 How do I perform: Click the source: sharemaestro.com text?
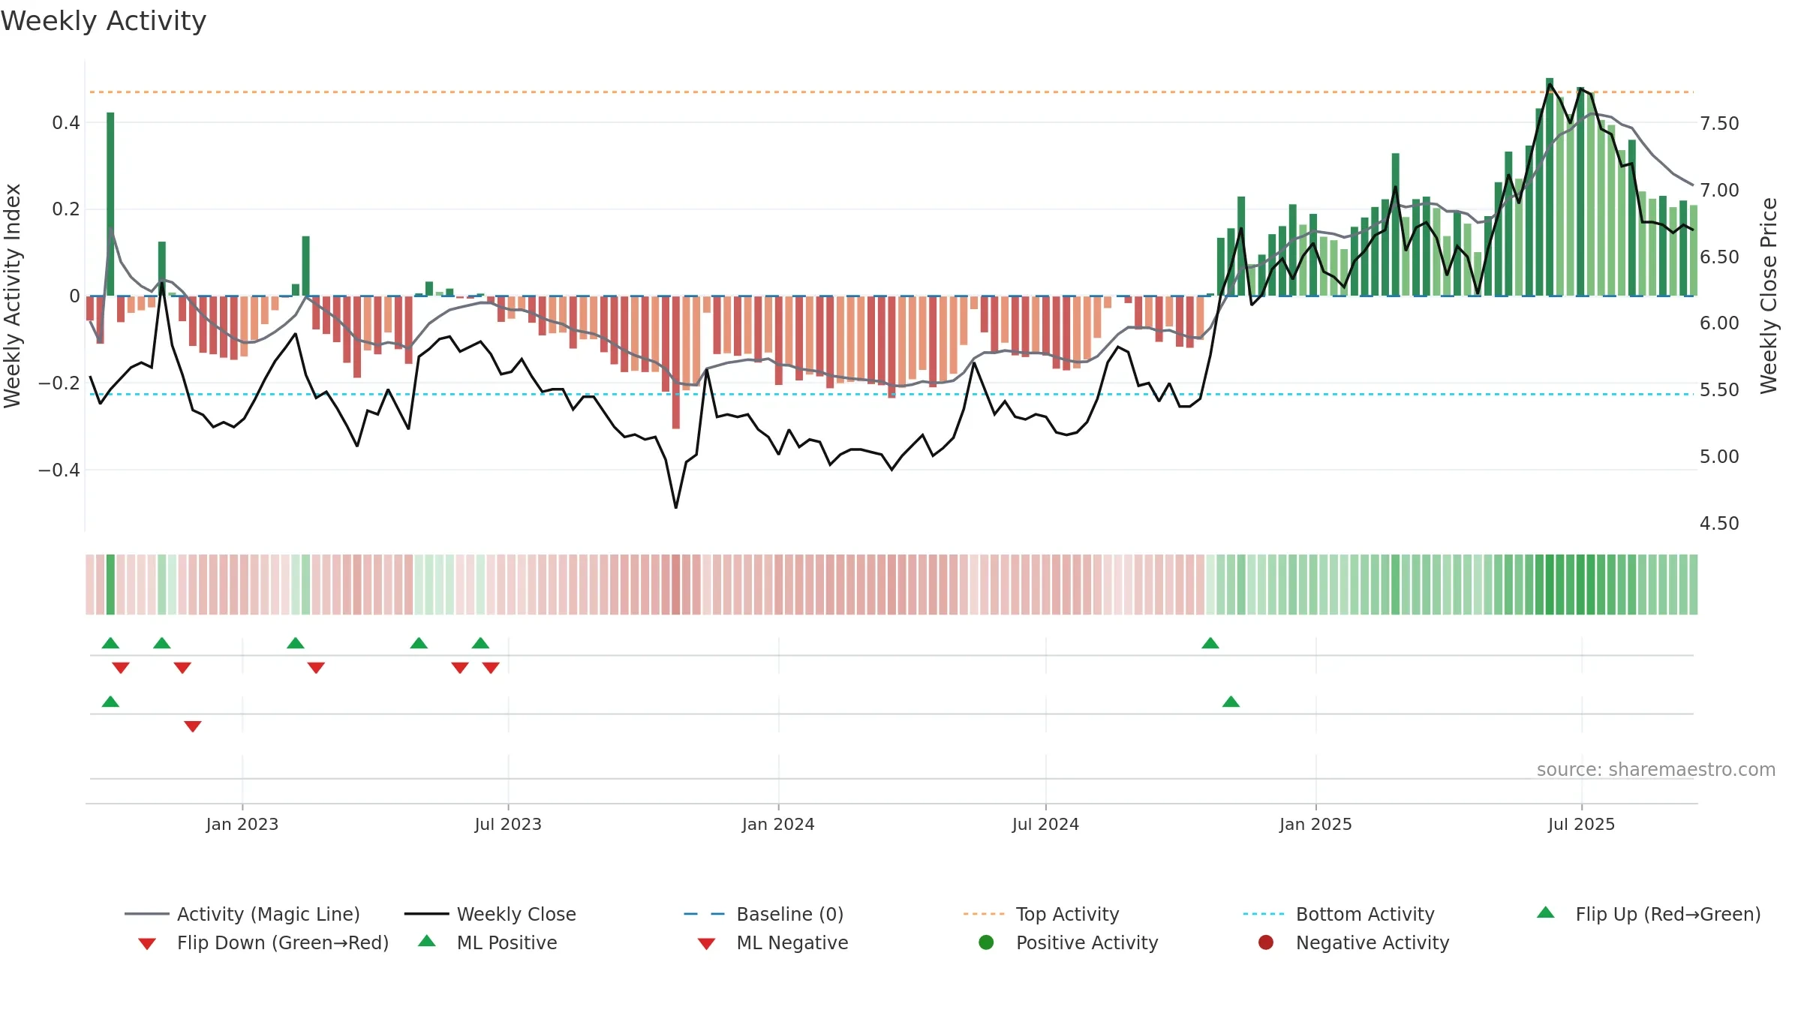click(1656, 769)
